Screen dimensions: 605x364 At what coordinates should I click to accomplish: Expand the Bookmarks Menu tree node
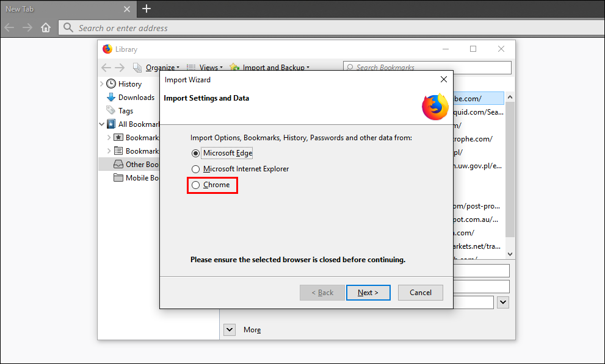click(109, 151)
